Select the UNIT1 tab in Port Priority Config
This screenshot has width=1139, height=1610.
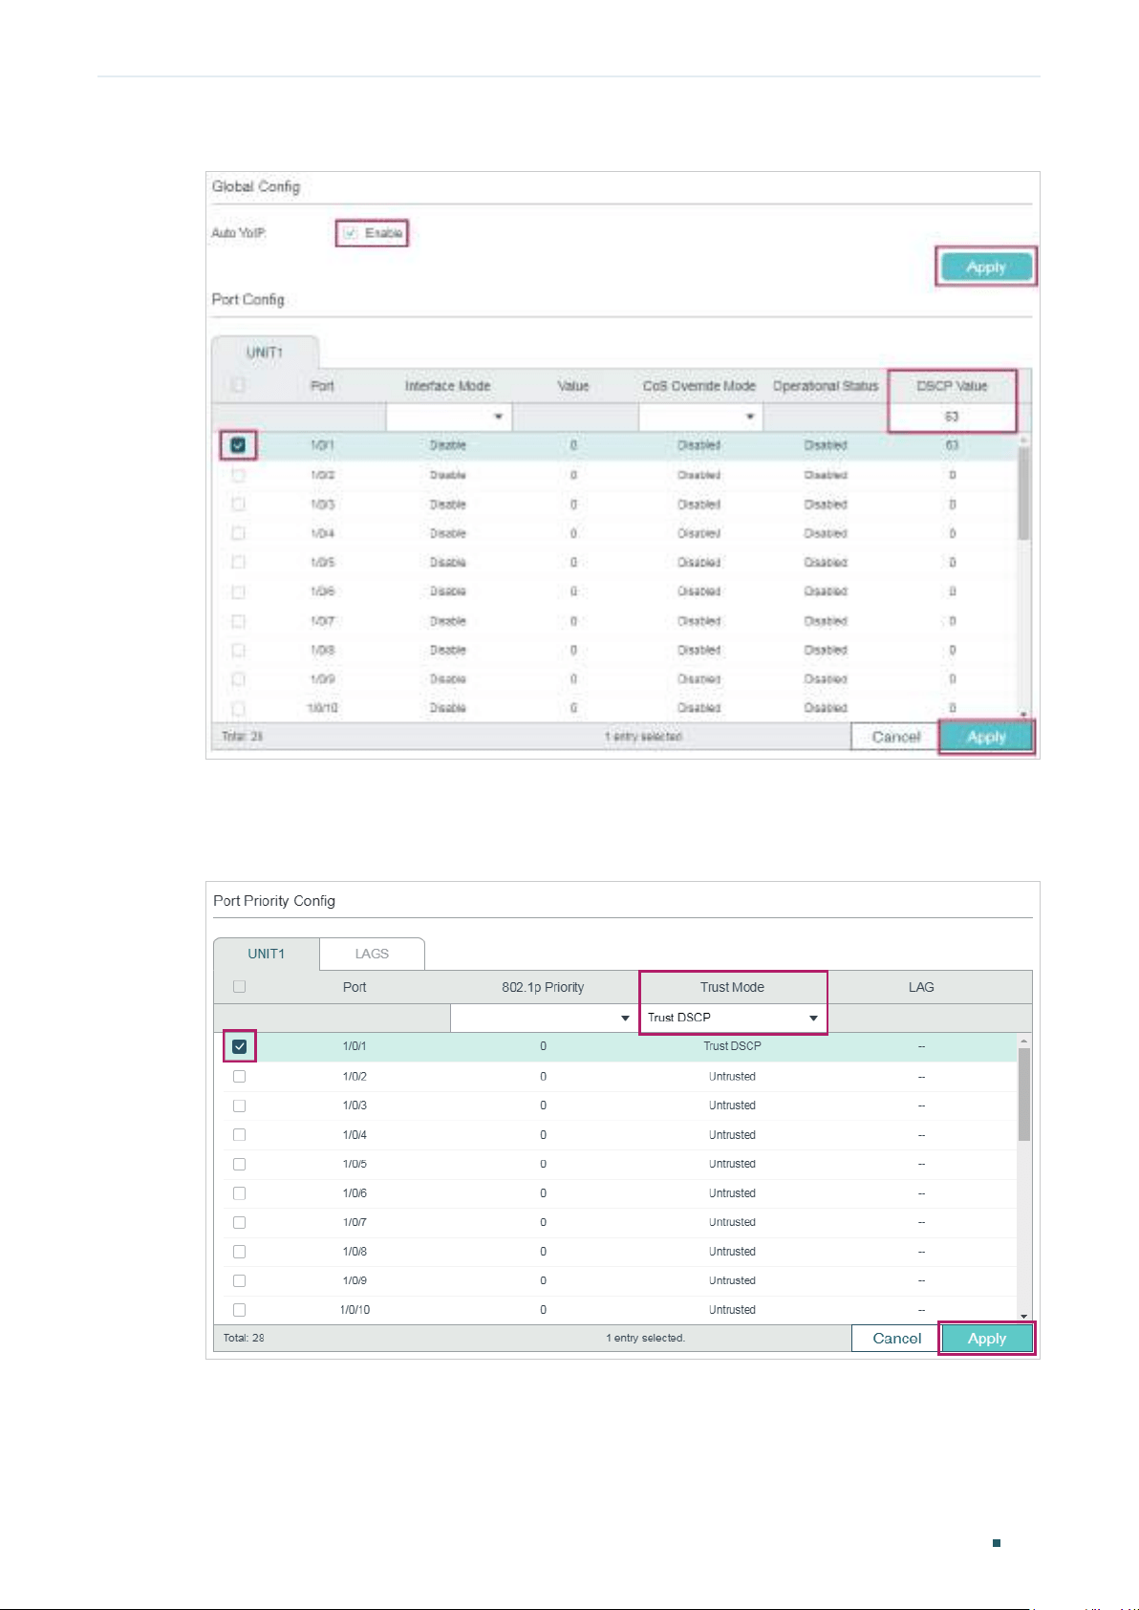click(266, 954)
